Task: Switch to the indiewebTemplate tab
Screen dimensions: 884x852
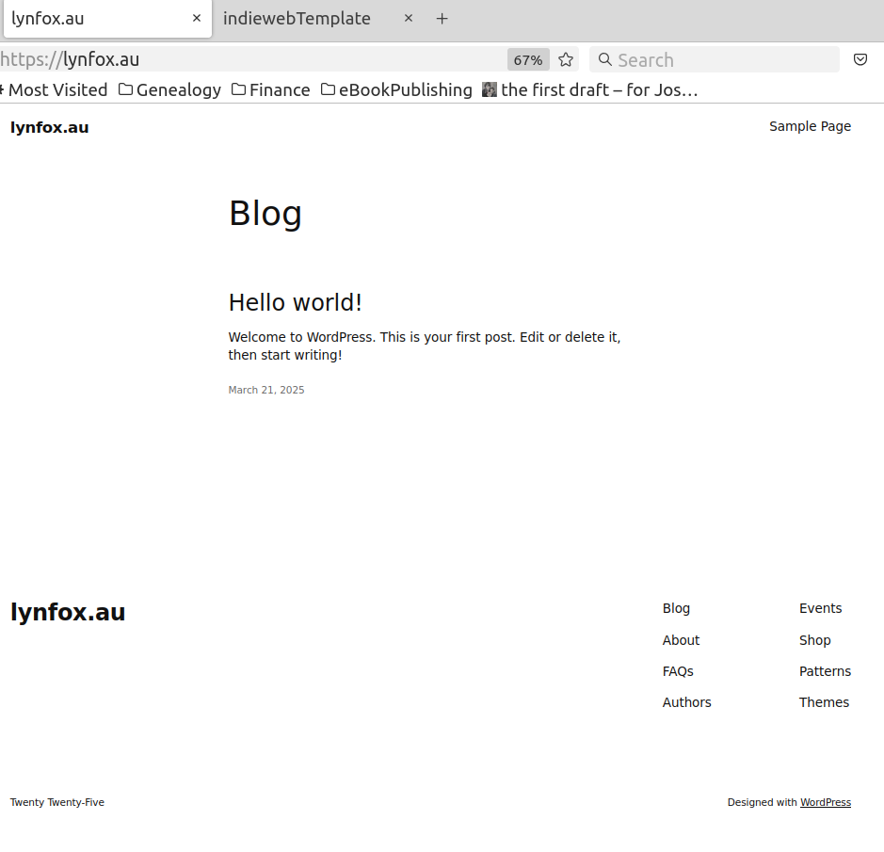Action: (297, 18)
